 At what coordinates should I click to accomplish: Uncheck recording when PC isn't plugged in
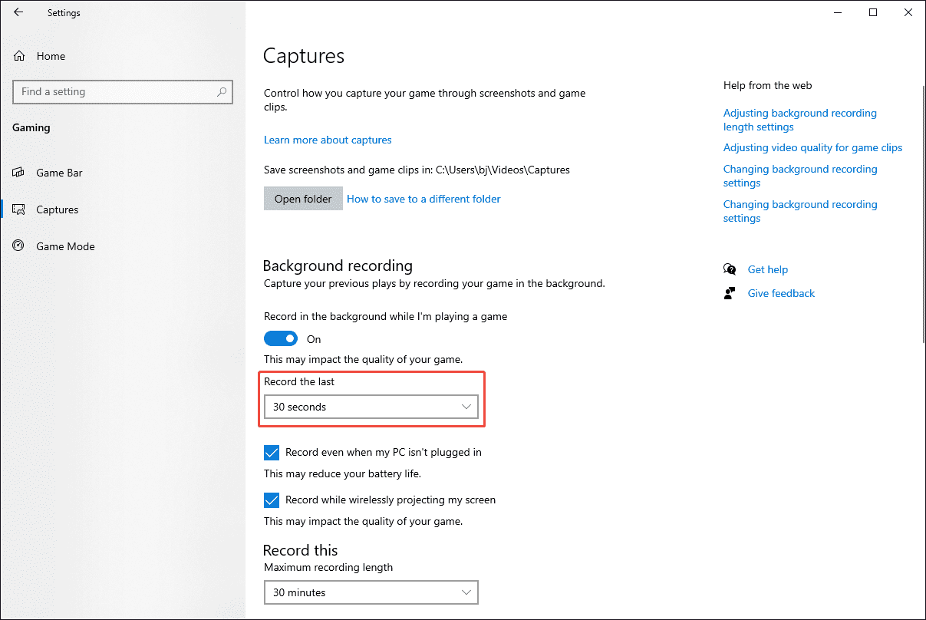[x=272, y=452]
